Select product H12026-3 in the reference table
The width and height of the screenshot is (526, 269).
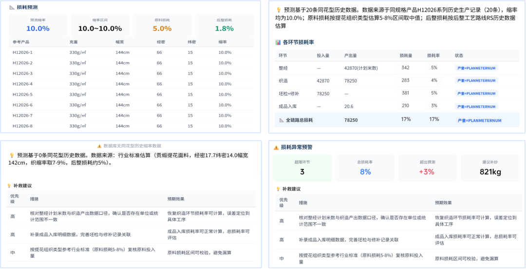22,73
